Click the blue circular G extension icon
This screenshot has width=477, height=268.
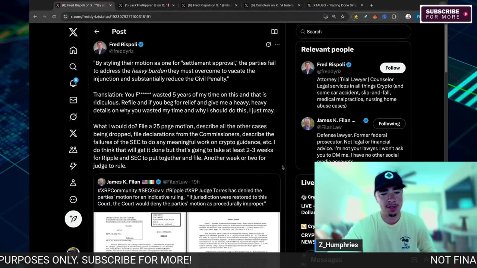pos(385,16)
